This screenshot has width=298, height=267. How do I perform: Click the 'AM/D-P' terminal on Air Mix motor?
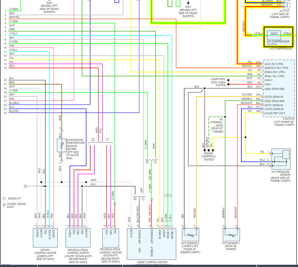pyautogui.click(x=37, y=234)
